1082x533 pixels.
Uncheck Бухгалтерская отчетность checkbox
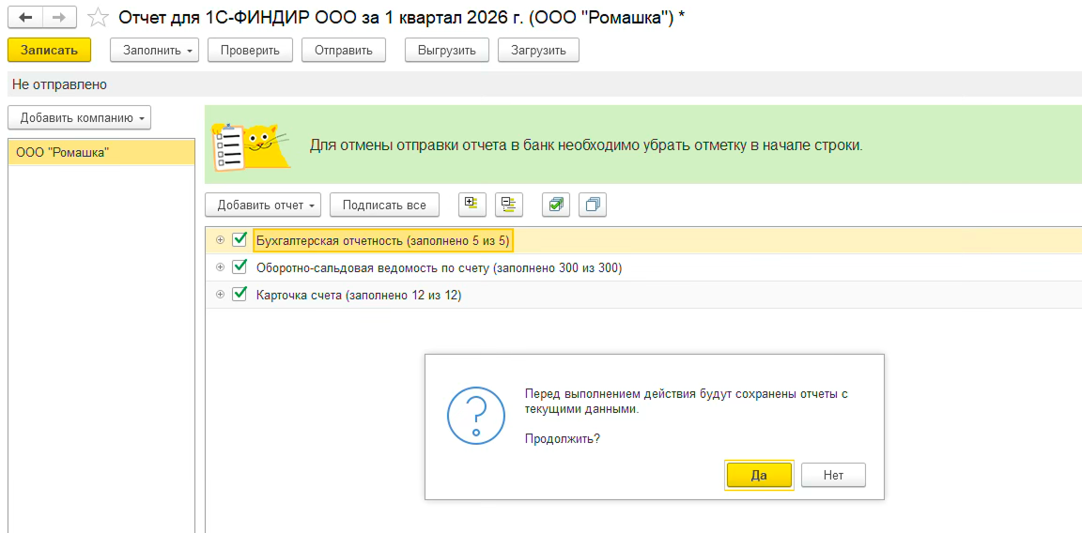point(240,240)
